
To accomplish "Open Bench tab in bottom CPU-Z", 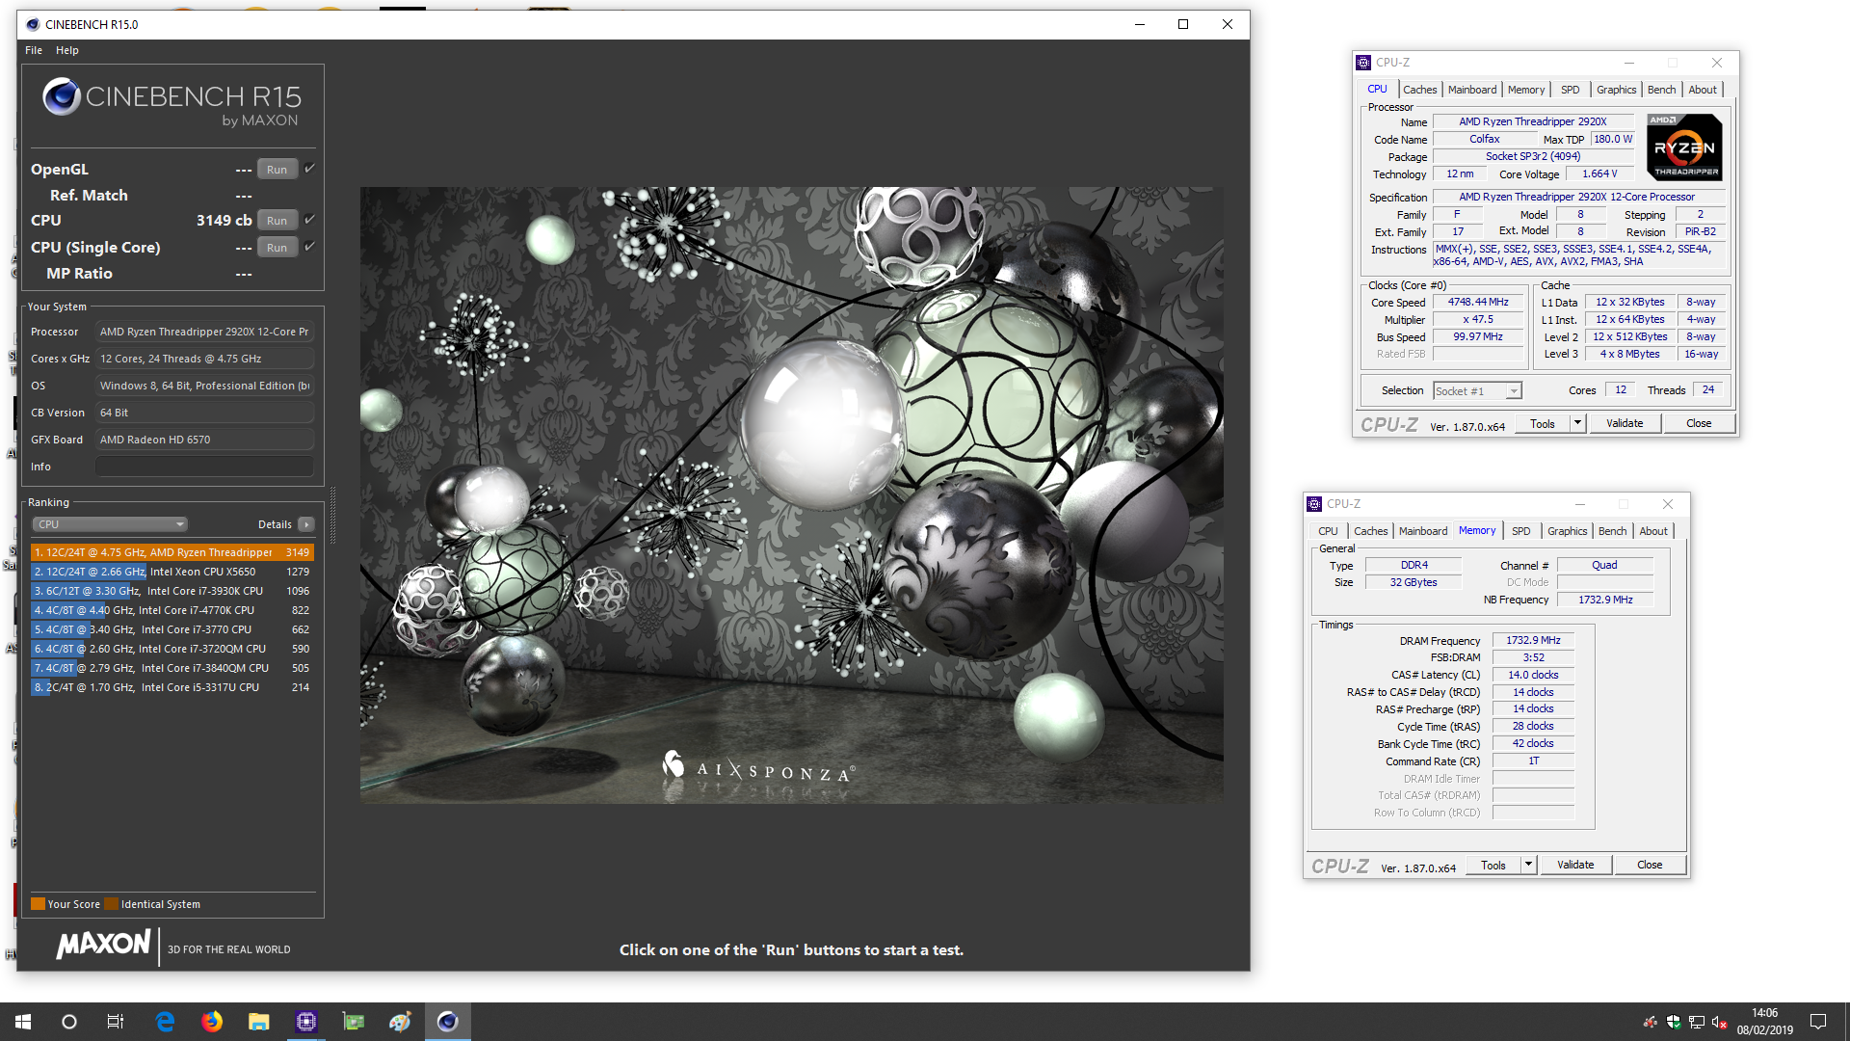I will (1612, 531).
